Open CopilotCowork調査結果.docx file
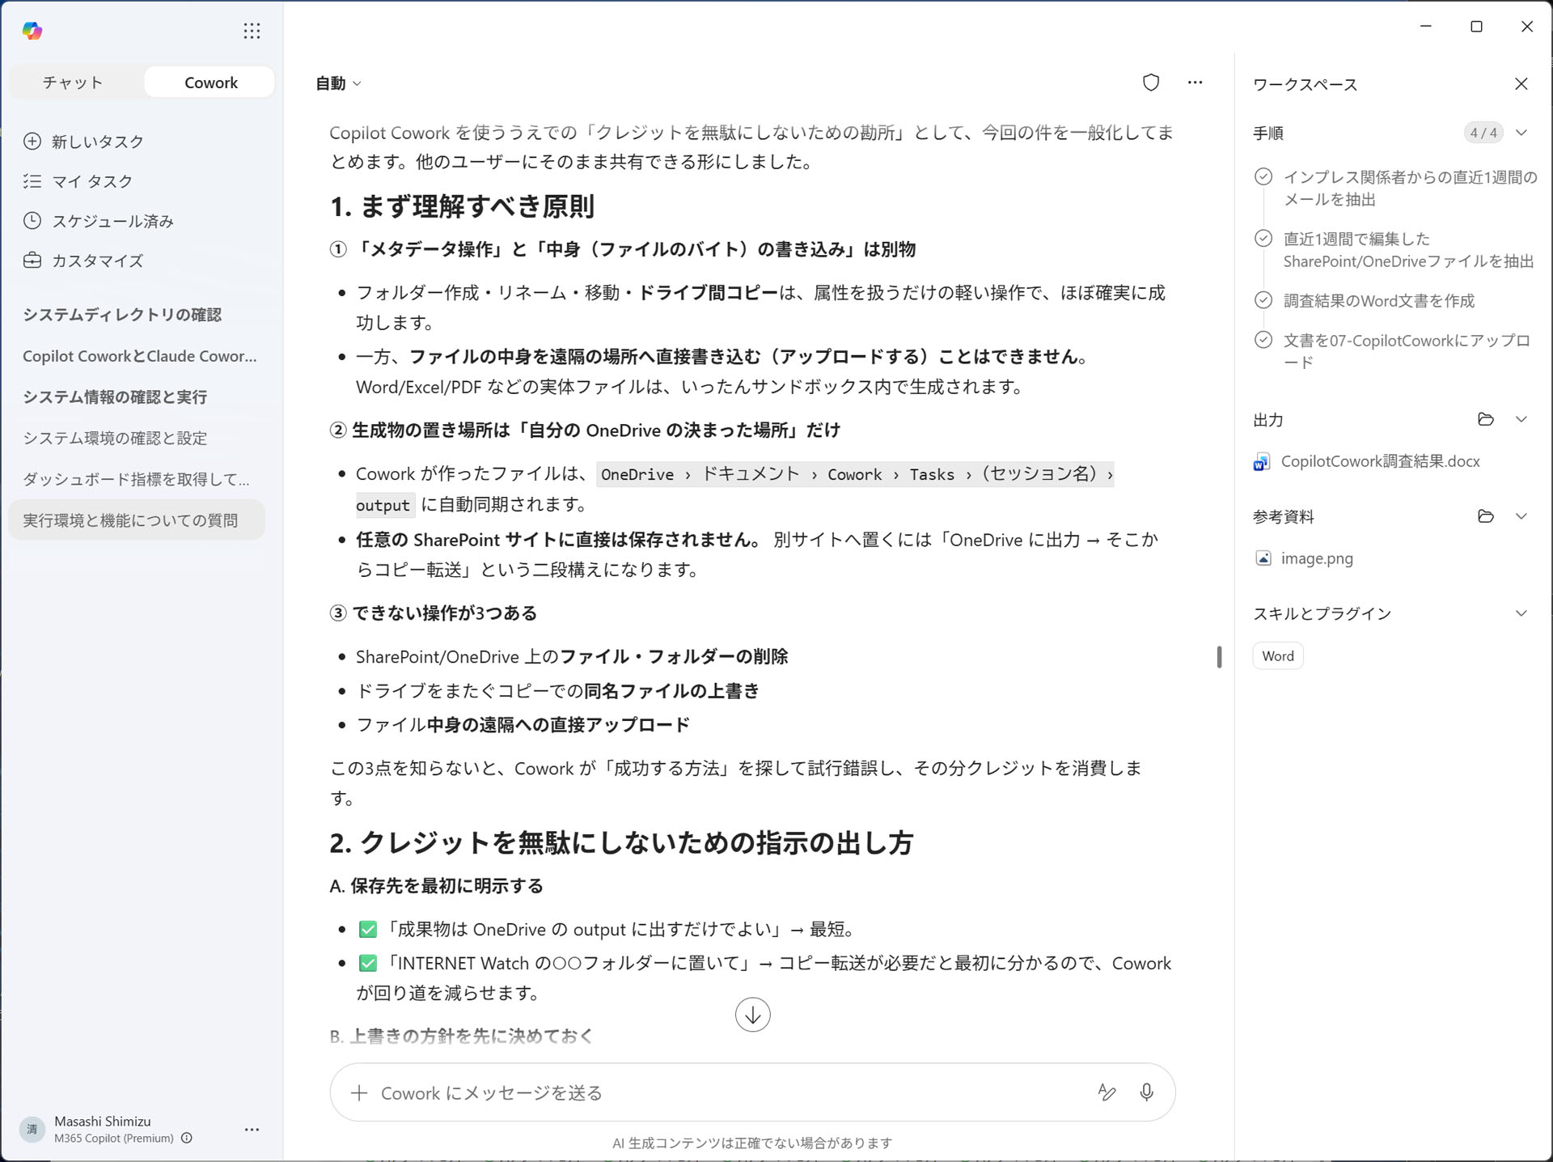The width and height of the screenshot is (1553, 1162). [1380, 461]
